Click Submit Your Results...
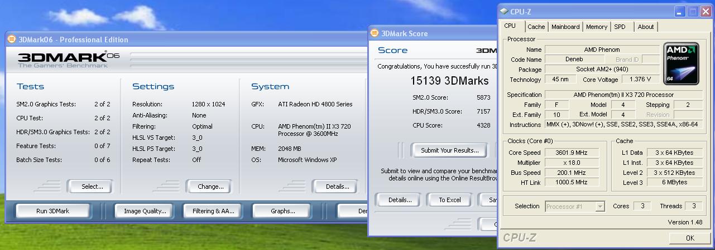The width and height of the screenshot is (715, 250). tap(450, 150)
